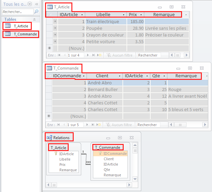Go to first record in T_Commande
The height and width of the screenshot is (192, 212).
58,125
